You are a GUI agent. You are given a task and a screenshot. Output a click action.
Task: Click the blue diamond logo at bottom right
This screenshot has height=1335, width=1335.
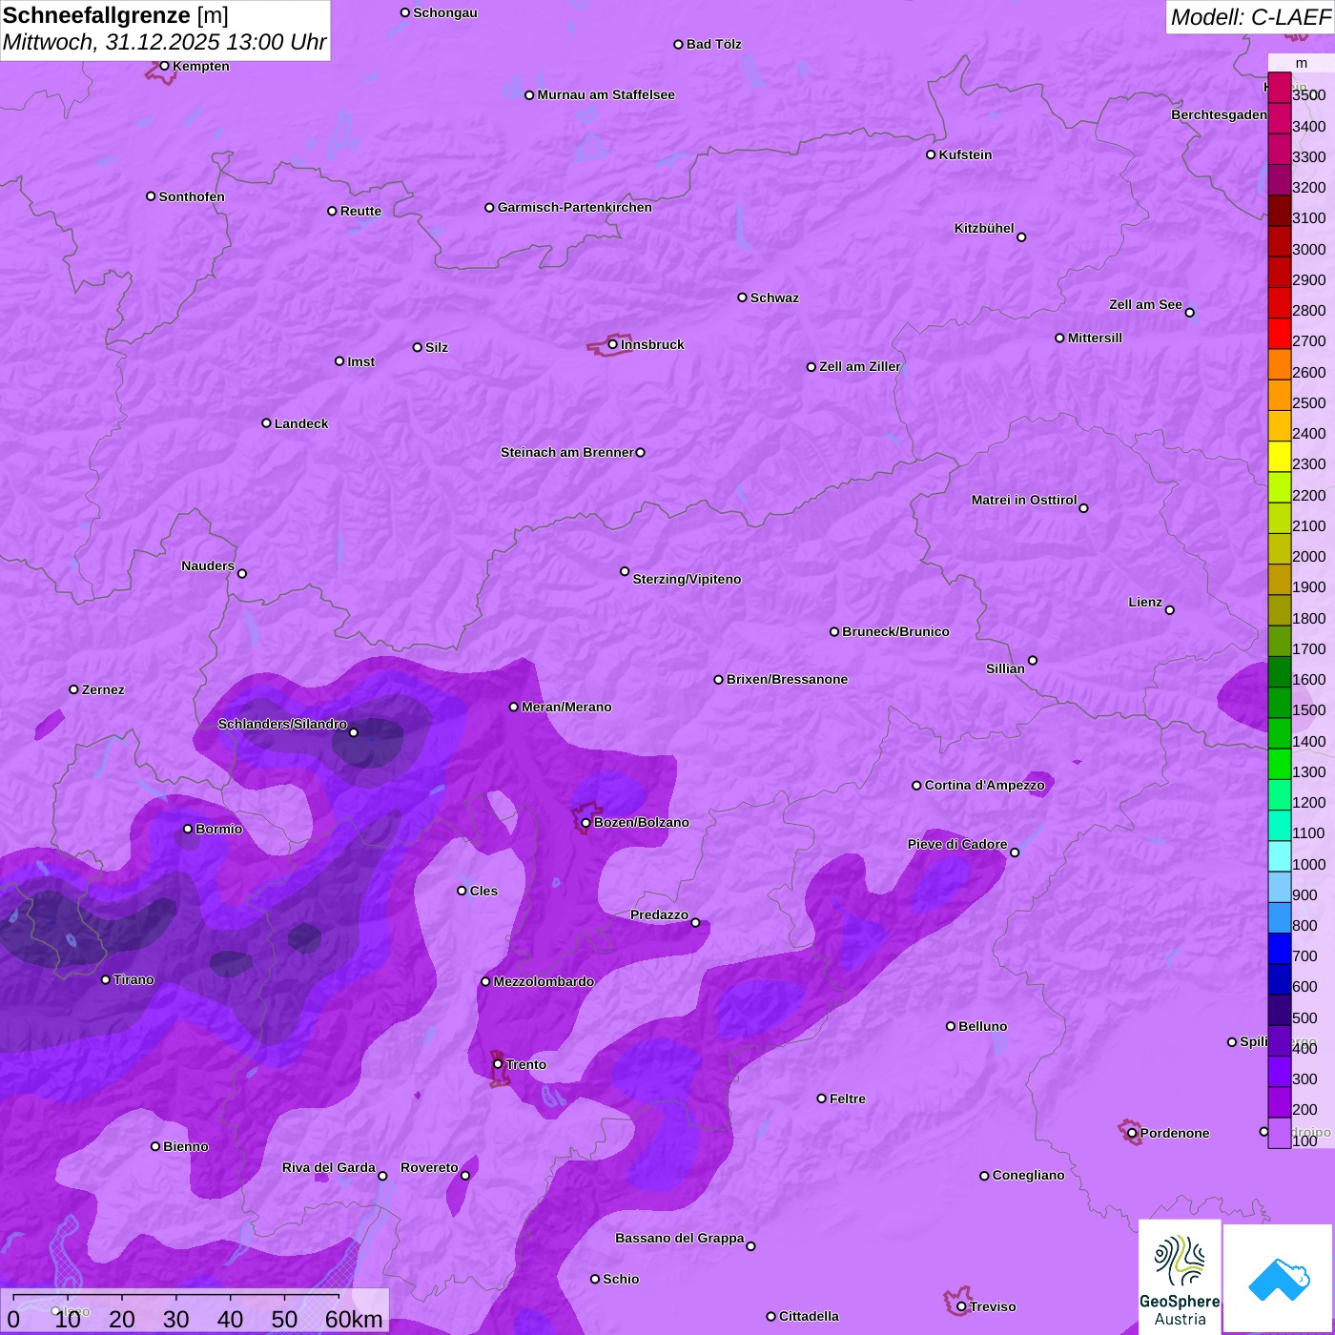(x=1279, y=1279)
